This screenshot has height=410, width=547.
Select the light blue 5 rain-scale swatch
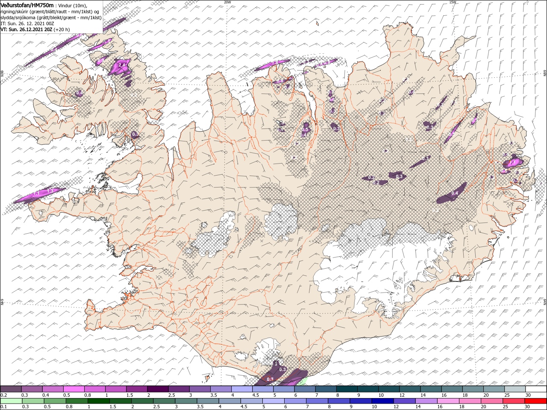tap(273, 401)
